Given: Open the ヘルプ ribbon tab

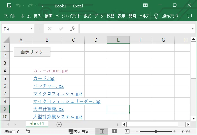Looking at the screenshot, I should (144, 16).
